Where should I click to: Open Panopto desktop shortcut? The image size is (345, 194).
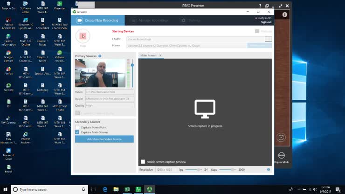click(8, 87)
